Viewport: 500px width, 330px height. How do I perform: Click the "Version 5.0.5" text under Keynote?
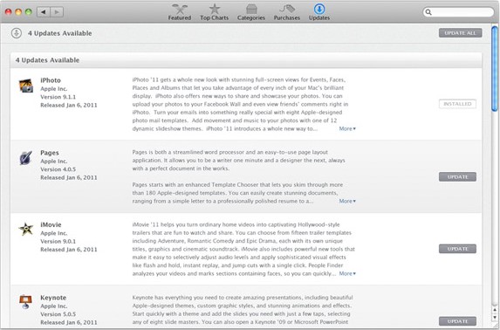tap(58, 314)
